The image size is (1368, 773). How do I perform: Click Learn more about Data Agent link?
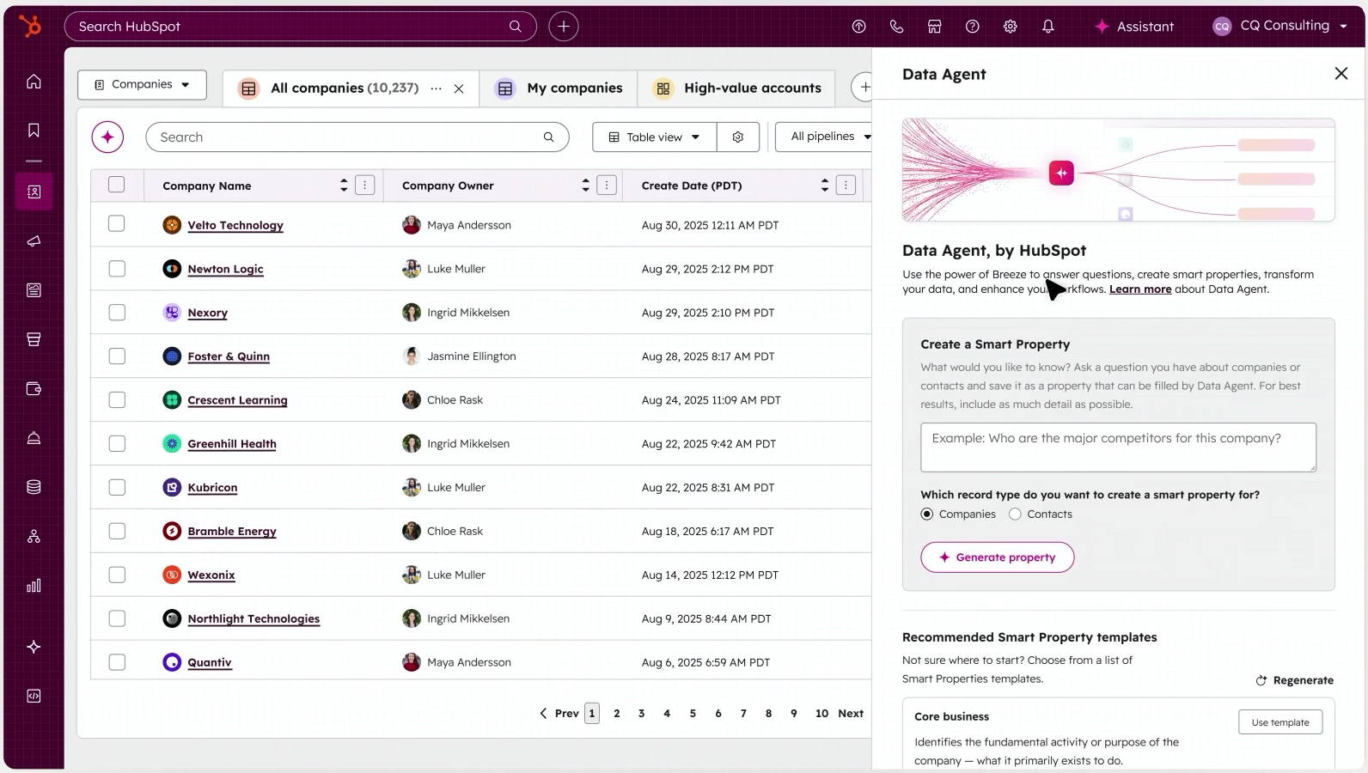(x=1140, y=289)
